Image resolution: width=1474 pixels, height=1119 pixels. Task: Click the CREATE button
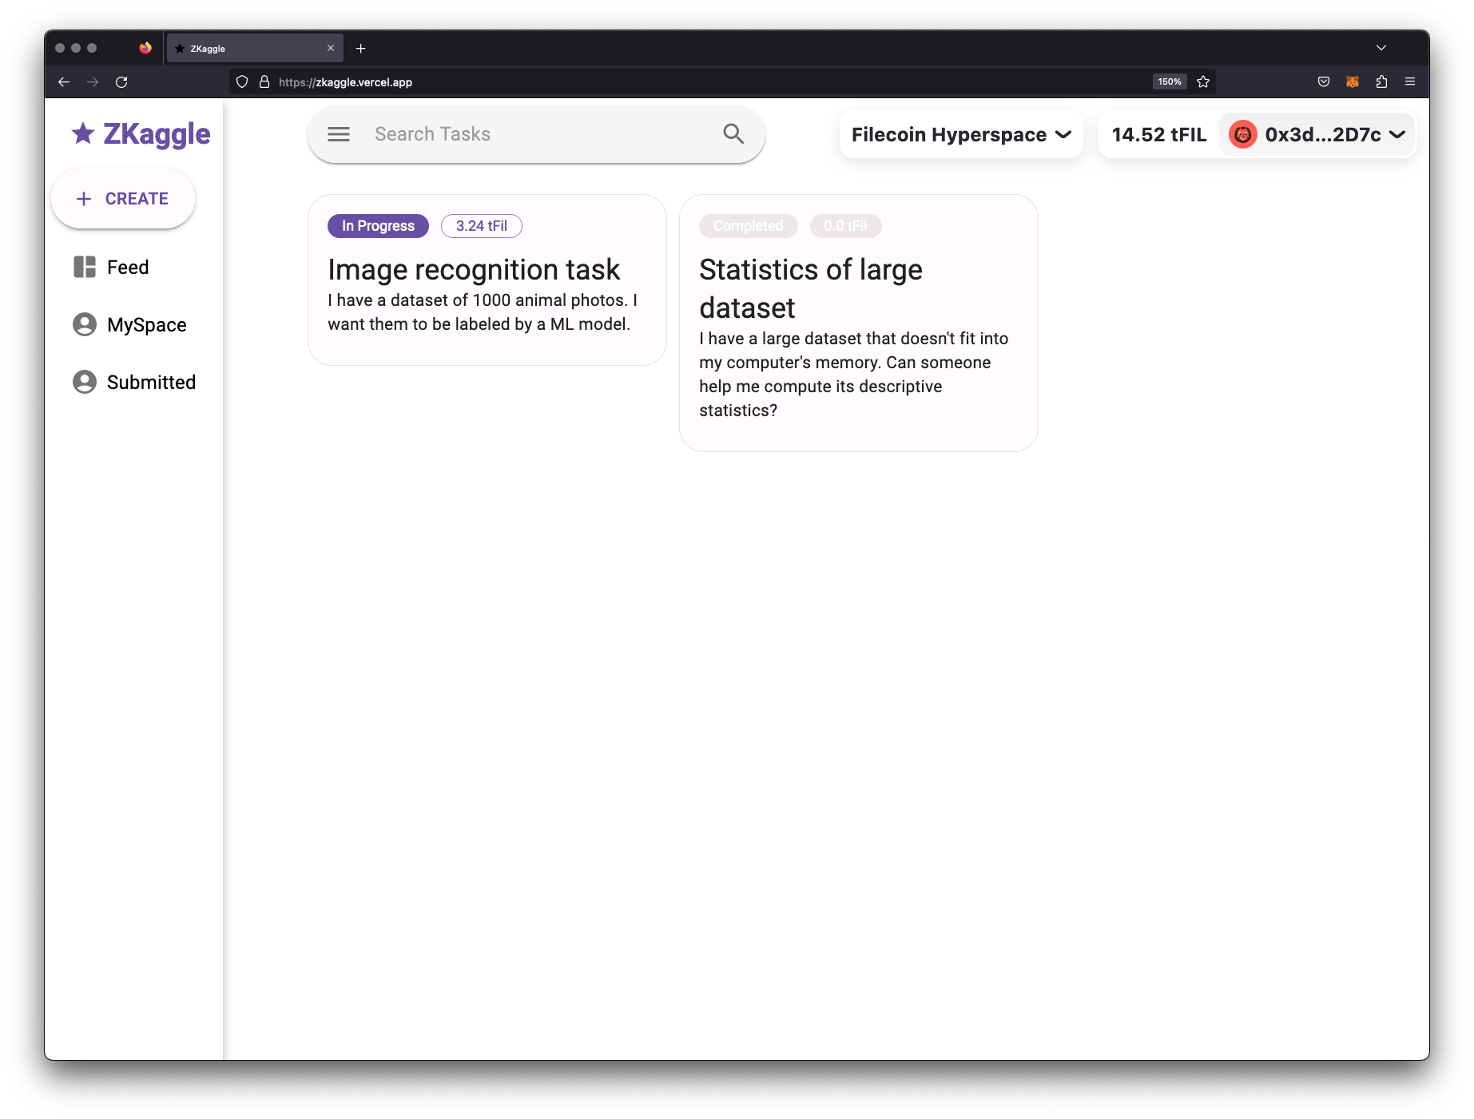(123, 199)
